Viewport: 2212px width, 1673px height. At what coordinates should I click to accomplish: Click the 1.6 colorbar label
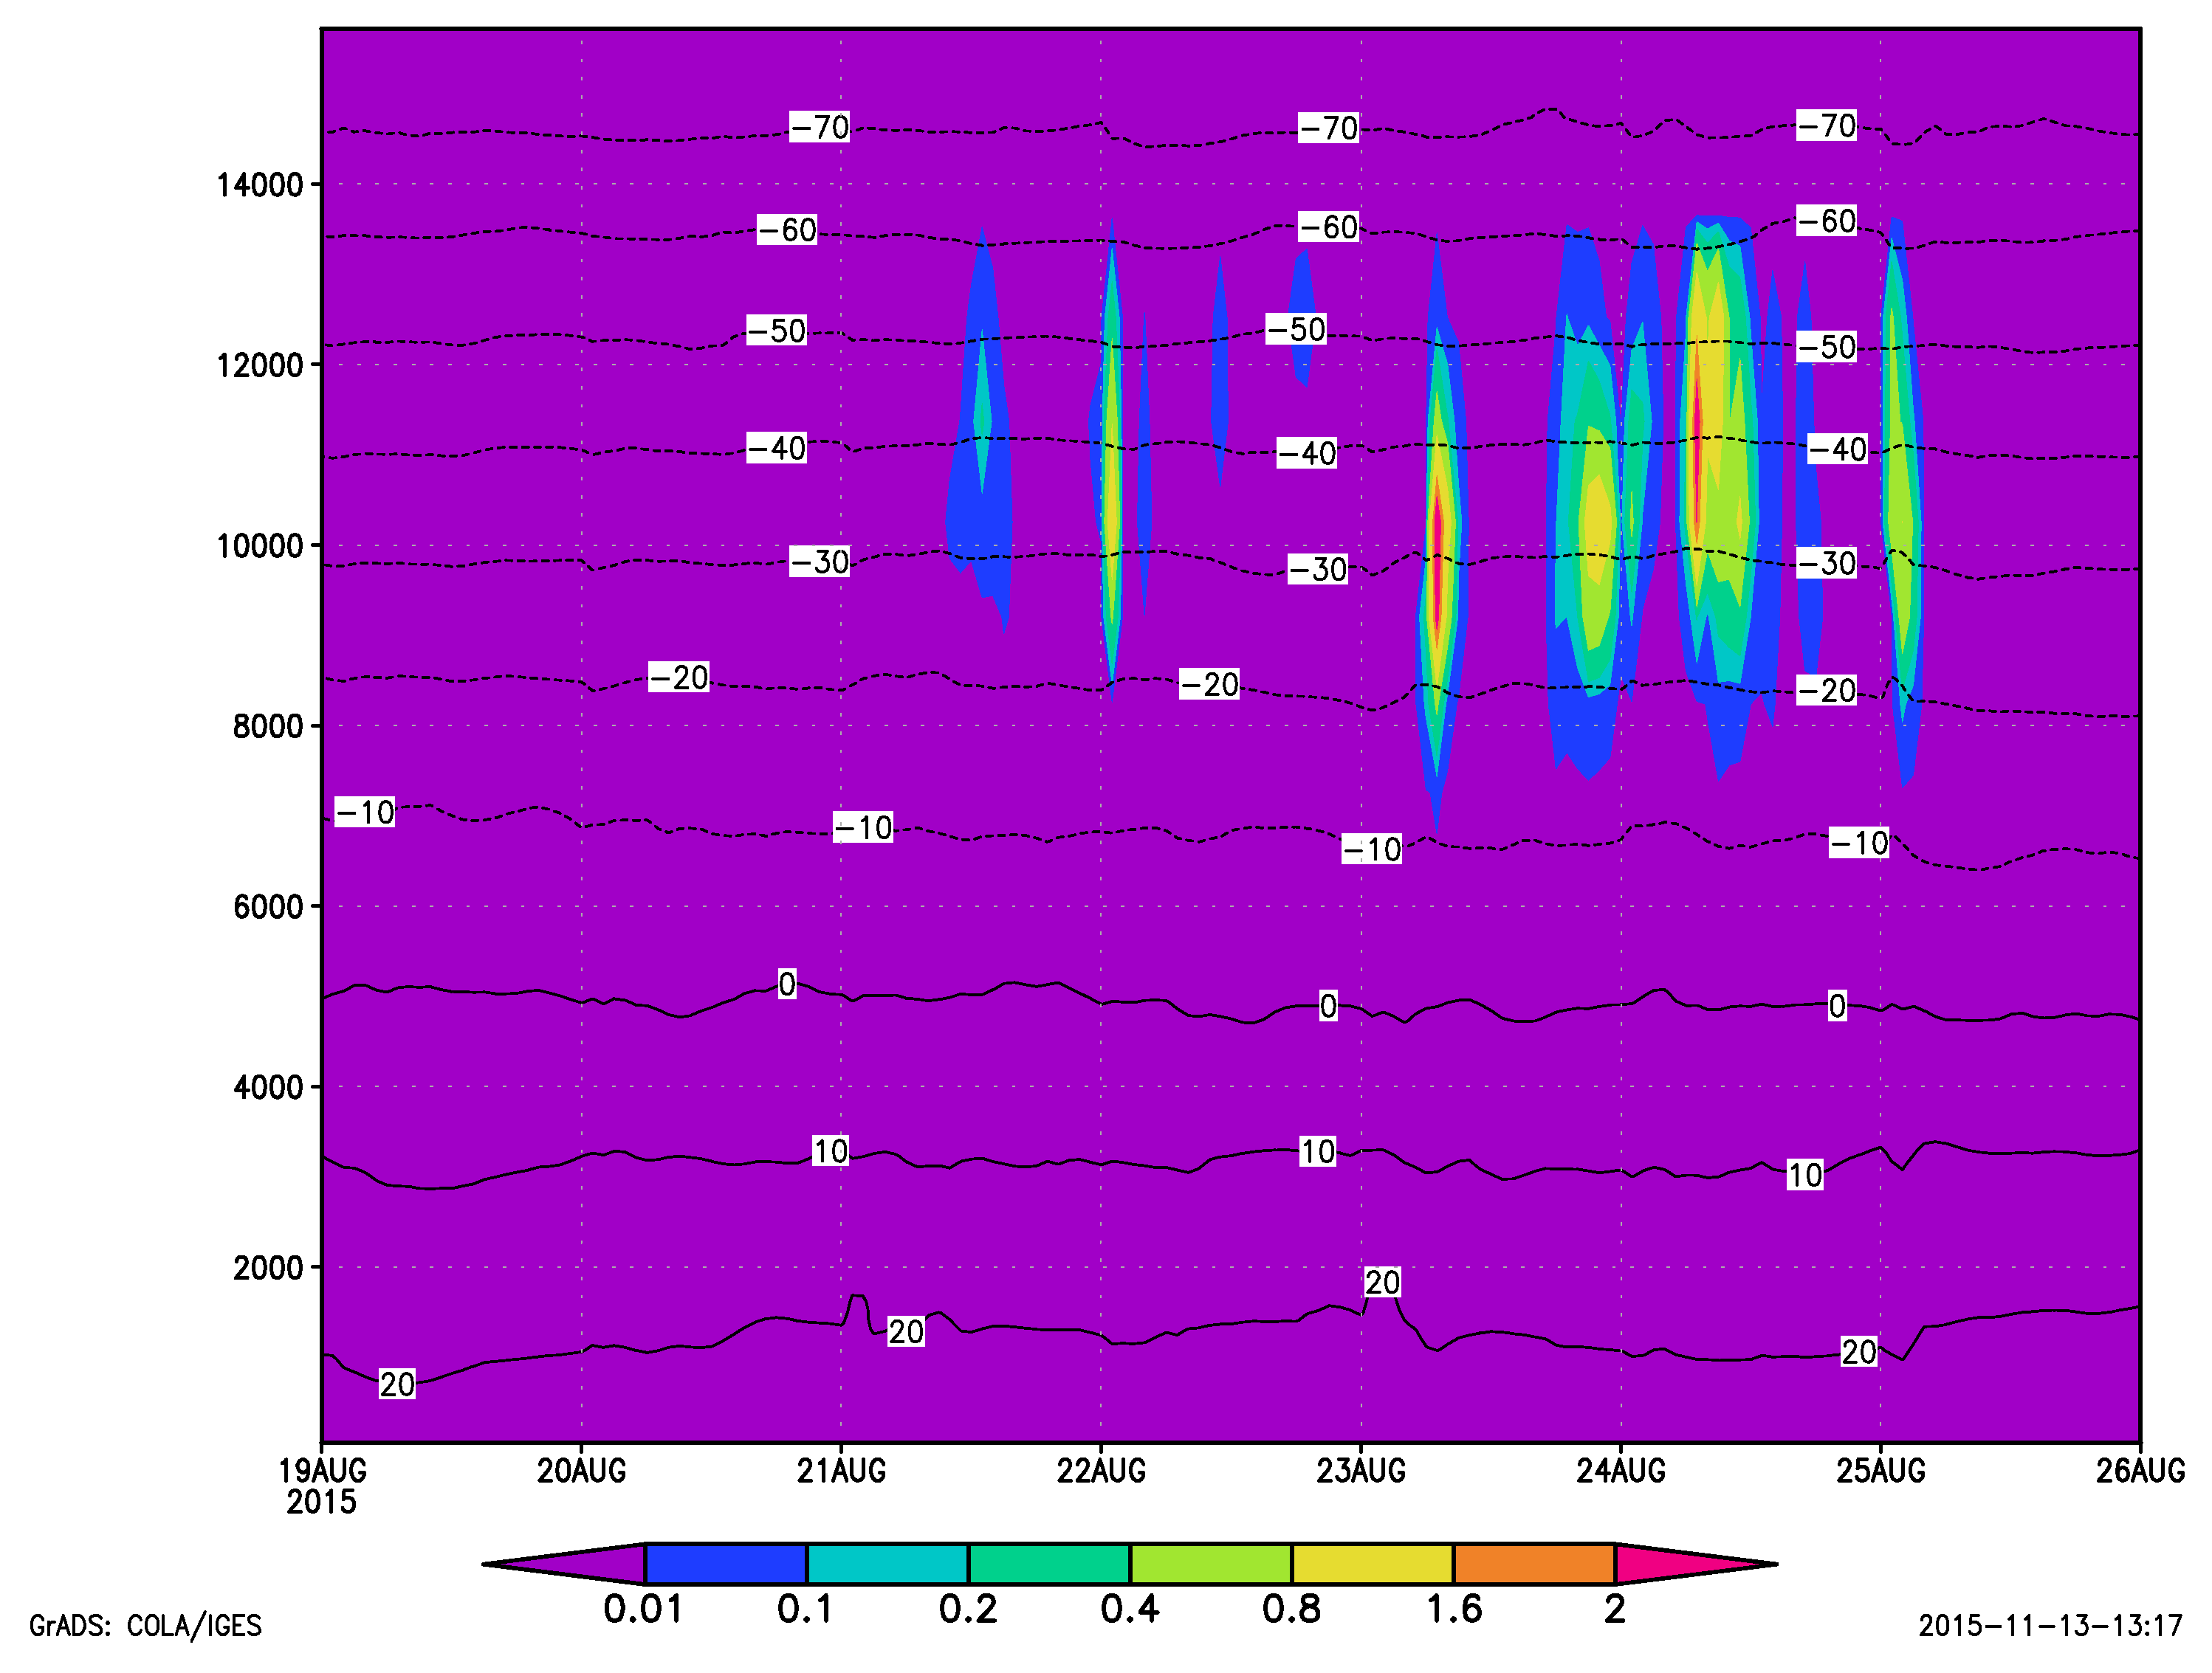[x=1453, y=1610]
